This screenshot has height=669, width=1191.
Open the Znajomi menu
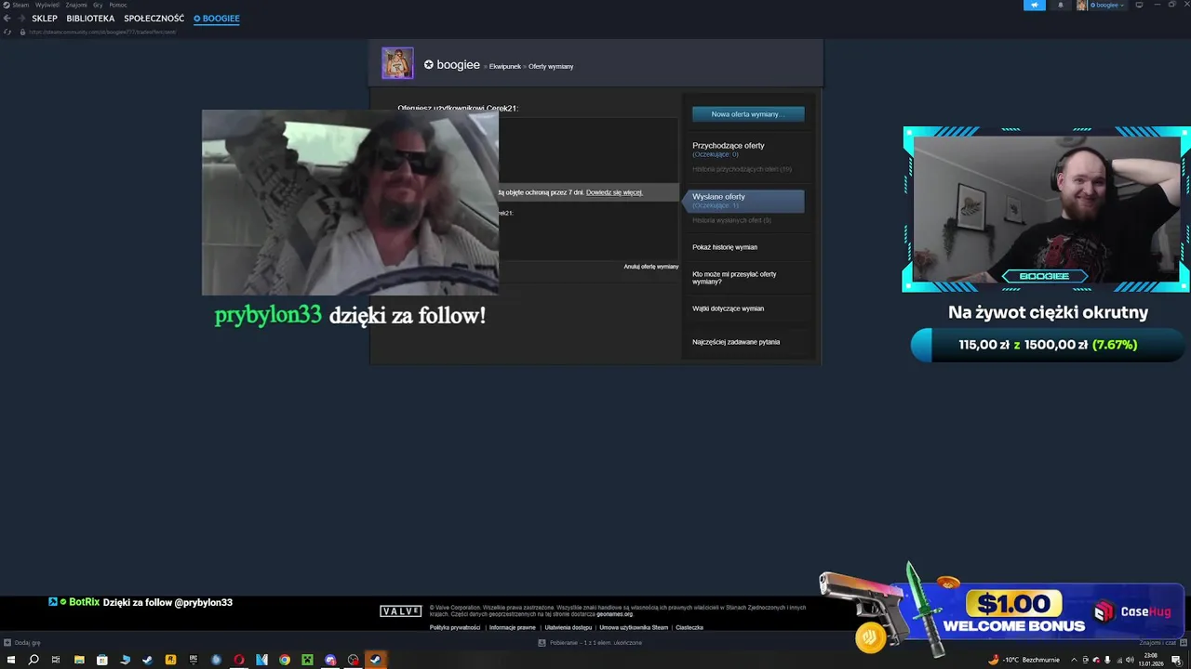76,5
